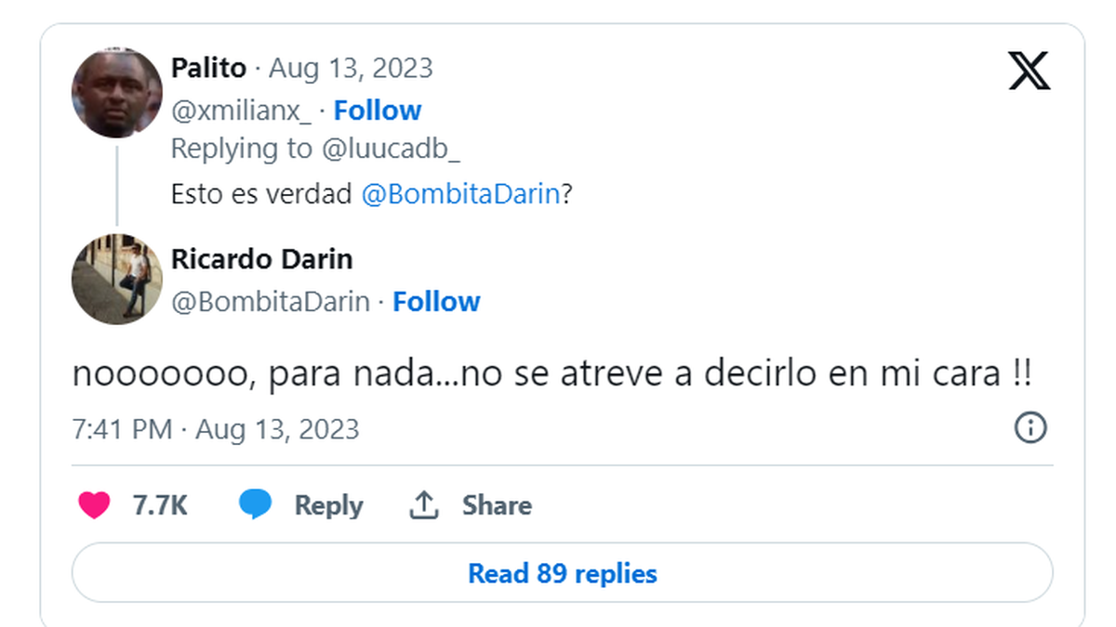
Task: Open Ricardo Darin's profile picture
Action: pyautogui.click(x=117, y=279)
